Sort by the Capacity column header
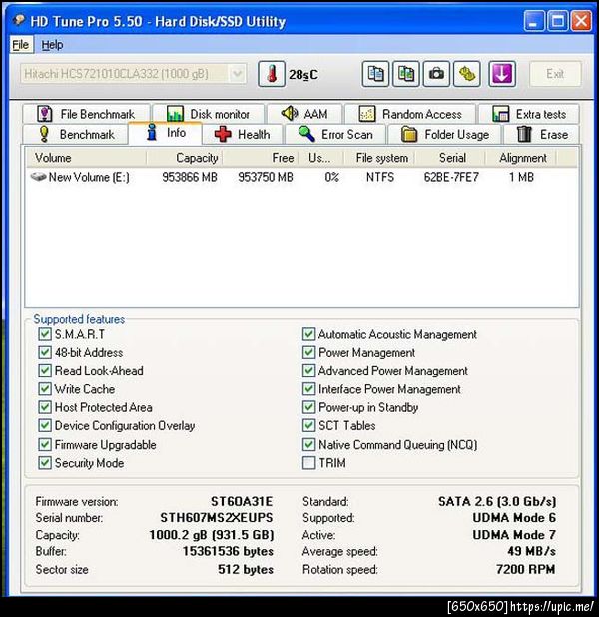The width and height of the screenshot is (599, 617). 184,158
